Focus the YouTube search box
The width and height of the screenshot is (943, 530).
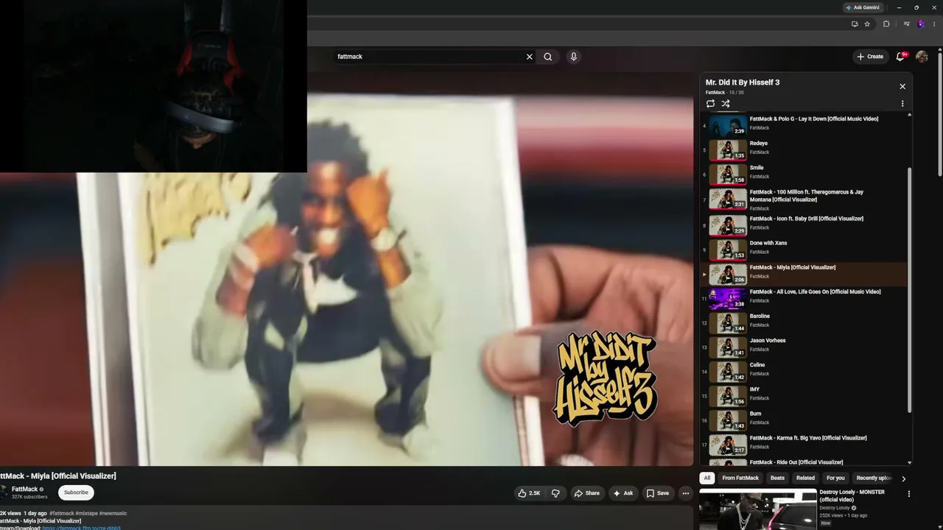pos(427,57)
